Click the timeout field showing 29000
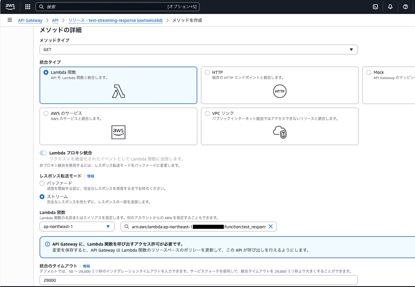415x287 pixels. pyautogui.click(x=199, y=280)
